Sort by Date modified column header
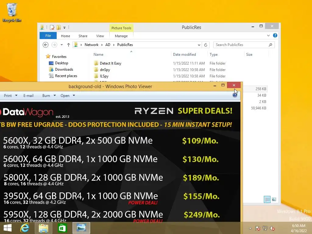 pos(184,55)
